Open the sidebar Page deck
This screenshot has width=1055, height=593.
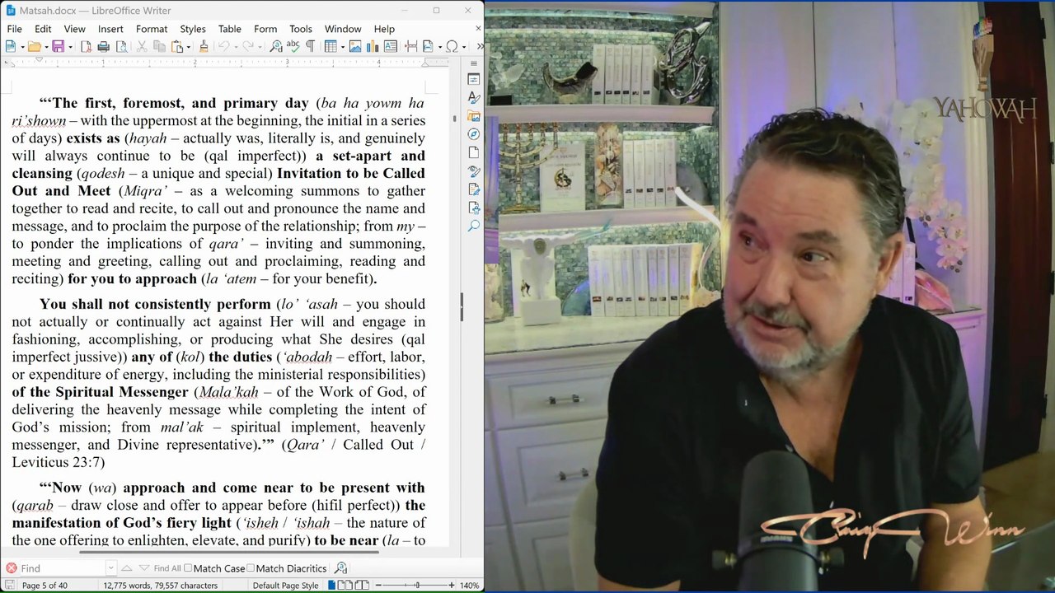(x=474, y=152)
